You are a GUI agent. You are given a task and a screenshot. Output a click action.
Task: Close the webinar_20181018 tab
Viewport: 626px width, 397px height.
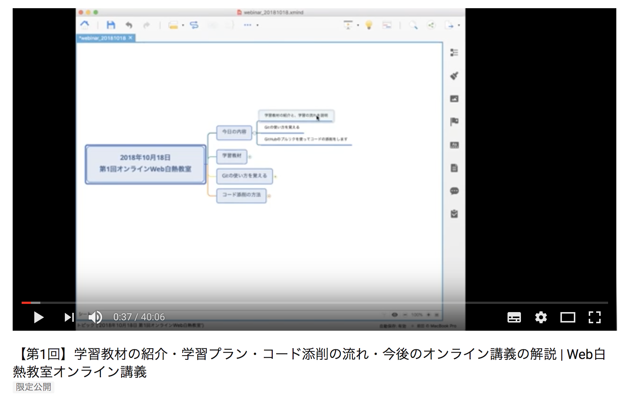coord(130,38)
